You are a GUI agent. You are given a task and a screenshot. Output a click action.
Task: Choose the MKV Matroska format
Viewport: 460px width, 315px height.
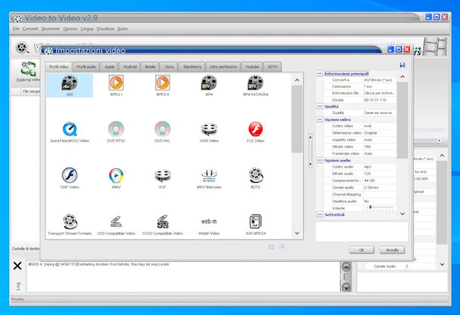(209, 178)
